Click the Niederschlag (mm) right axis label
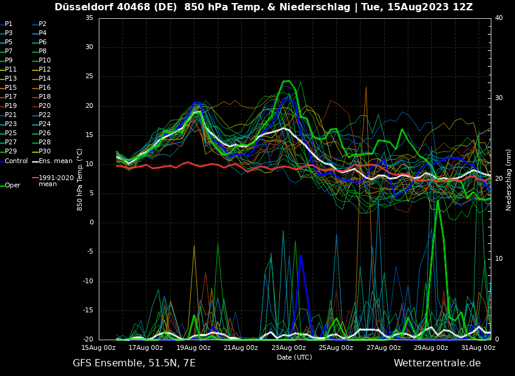Image resolution: width=515 pixels, height=376 pixels. [x=509, y=180]
